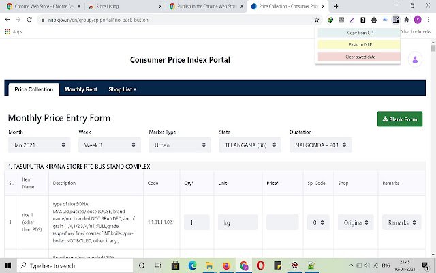Expand the Shop List menu
This screenshot has height=273, width=436.
pos(123,89)
